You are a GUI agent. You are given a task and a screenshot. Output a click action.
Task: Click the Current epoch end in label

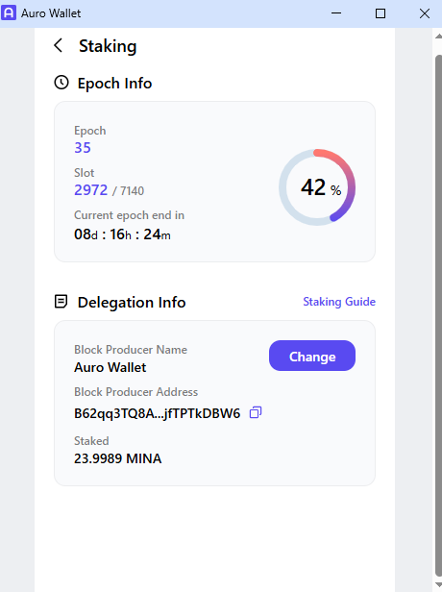click(129, 215)
